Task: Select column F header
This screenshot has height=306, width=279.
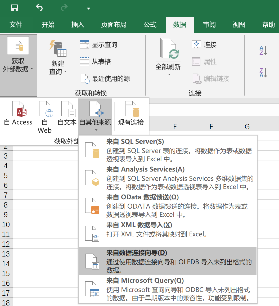Action: (211, 127)
